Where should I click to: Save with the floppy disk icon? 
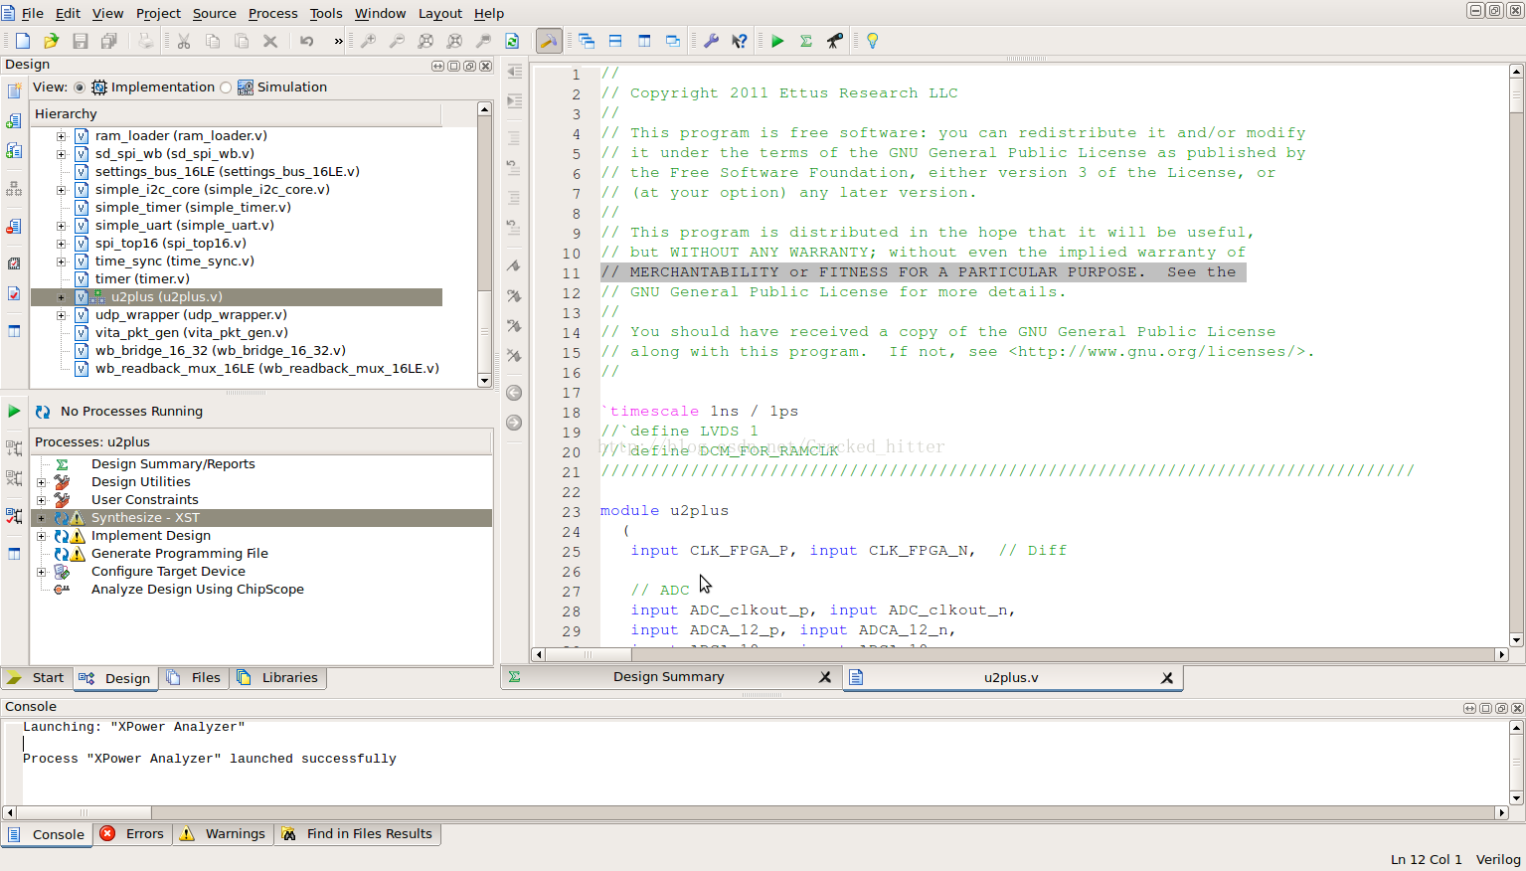tap(81, 41)
